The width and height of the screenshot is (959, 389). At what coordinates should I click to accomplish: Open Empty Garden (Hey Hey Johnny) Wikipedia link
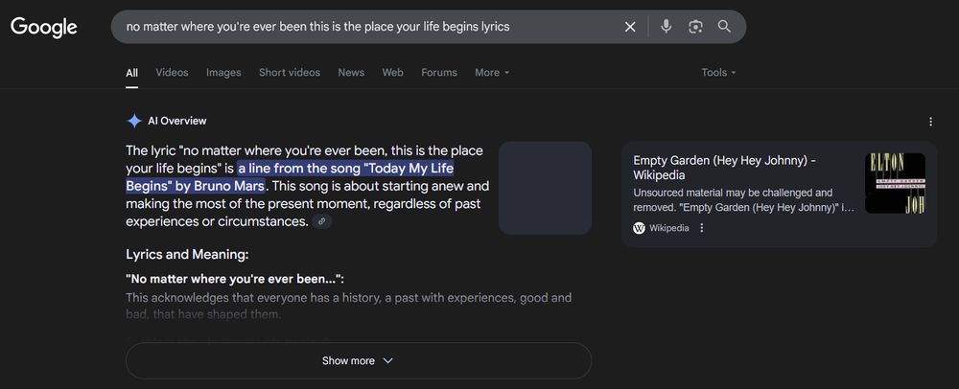click(725, 168)
